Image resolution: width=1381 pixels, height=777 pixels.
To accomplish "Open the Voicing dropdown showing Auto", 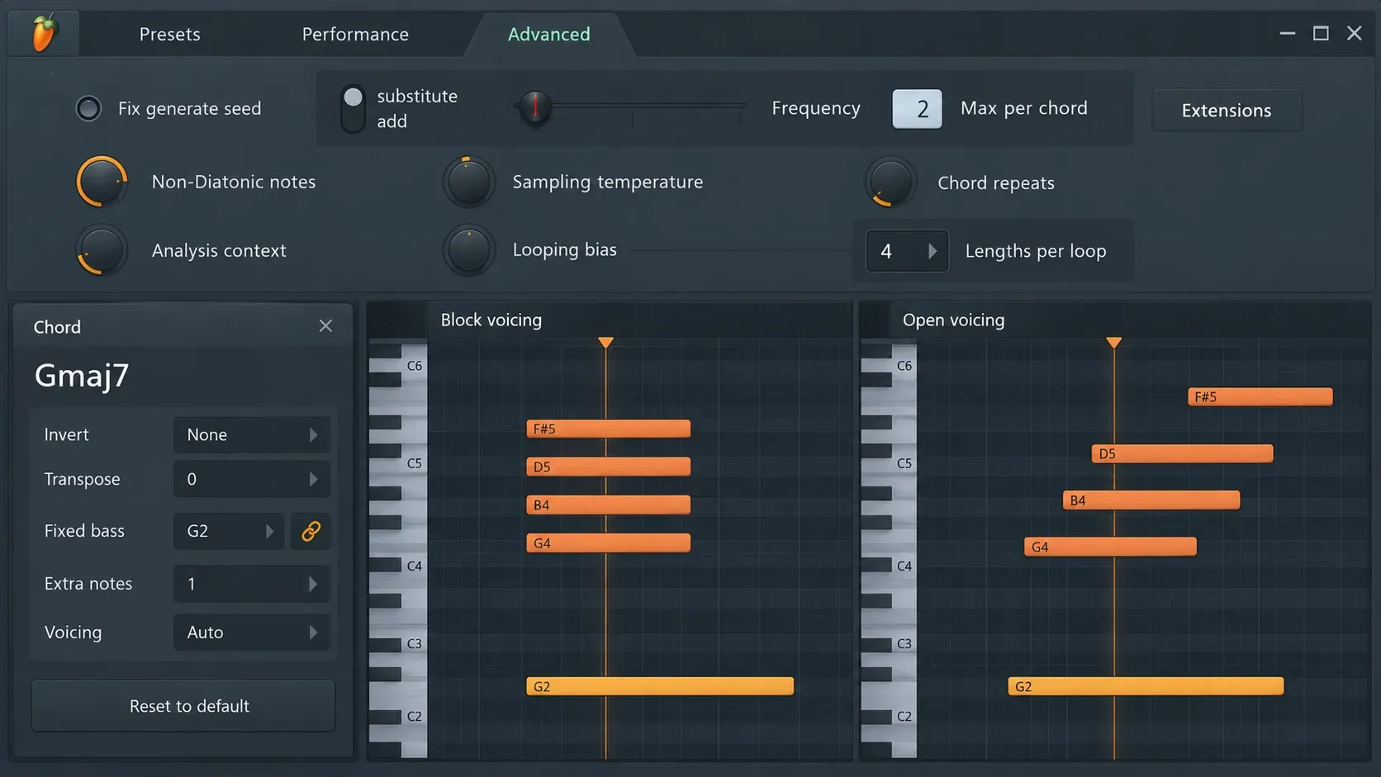I will 251,632.
